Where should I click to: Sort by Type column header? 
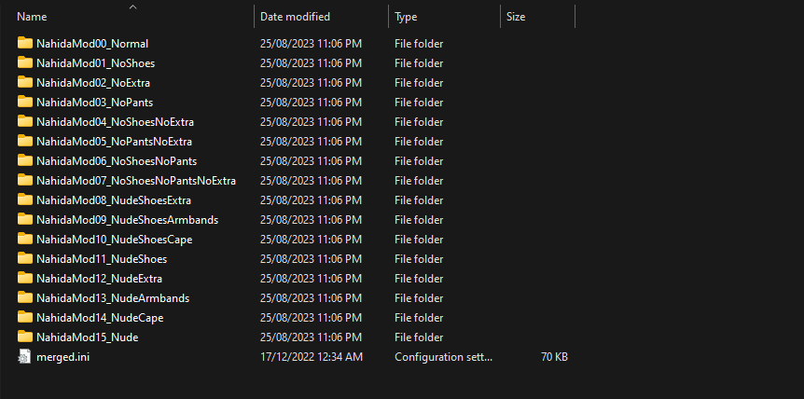(x=406, y=17)
